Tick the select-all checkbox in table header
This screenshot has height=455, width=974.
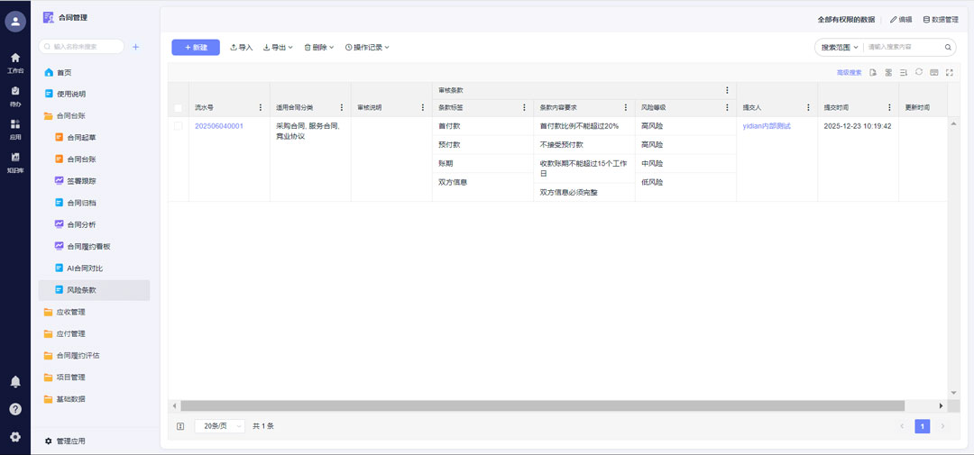179,107
